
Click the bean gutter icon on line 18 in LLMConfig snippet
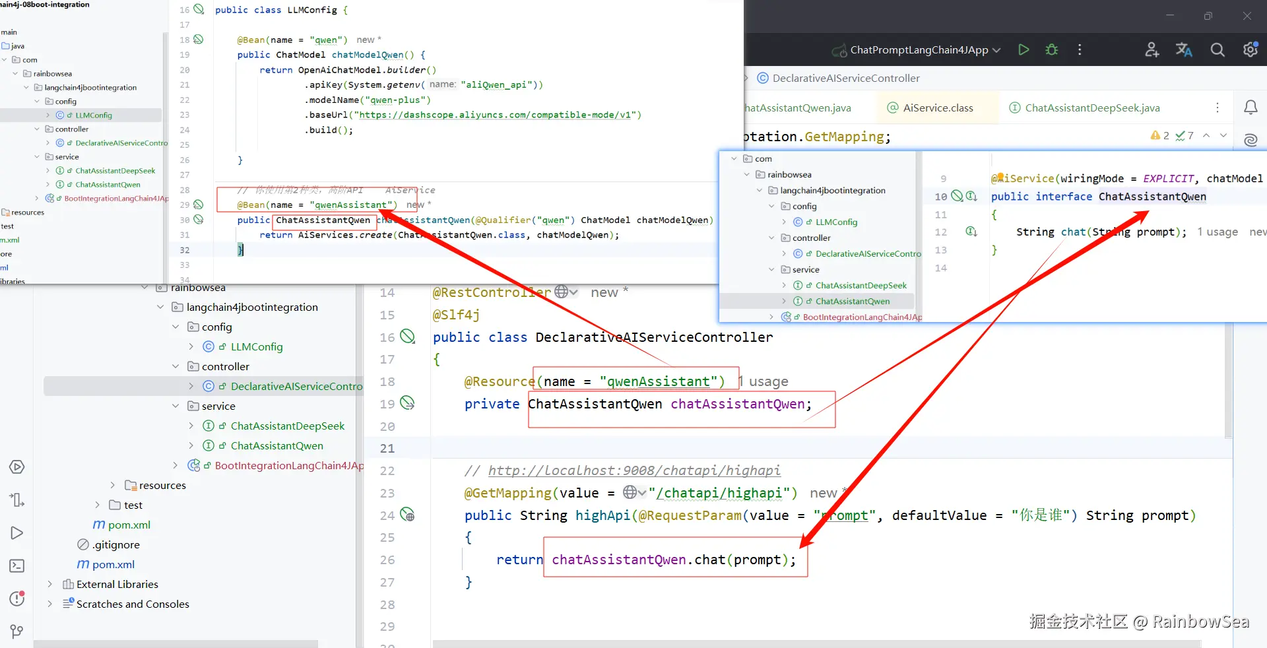click(x=199, y=40)
